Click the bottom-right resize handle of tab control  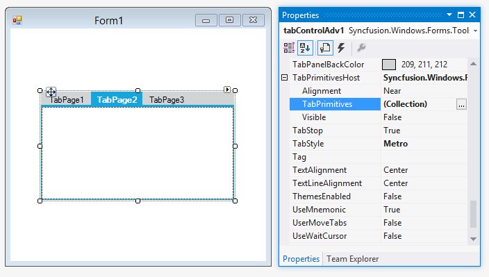point(235,201)
